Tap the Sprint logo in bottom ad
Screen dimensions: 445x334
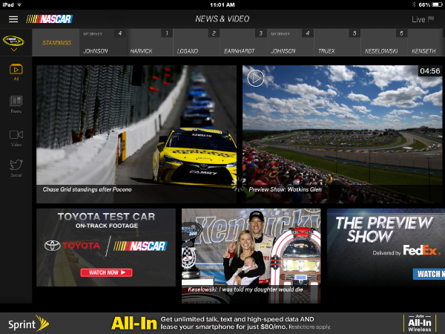[x=29, y=324]
